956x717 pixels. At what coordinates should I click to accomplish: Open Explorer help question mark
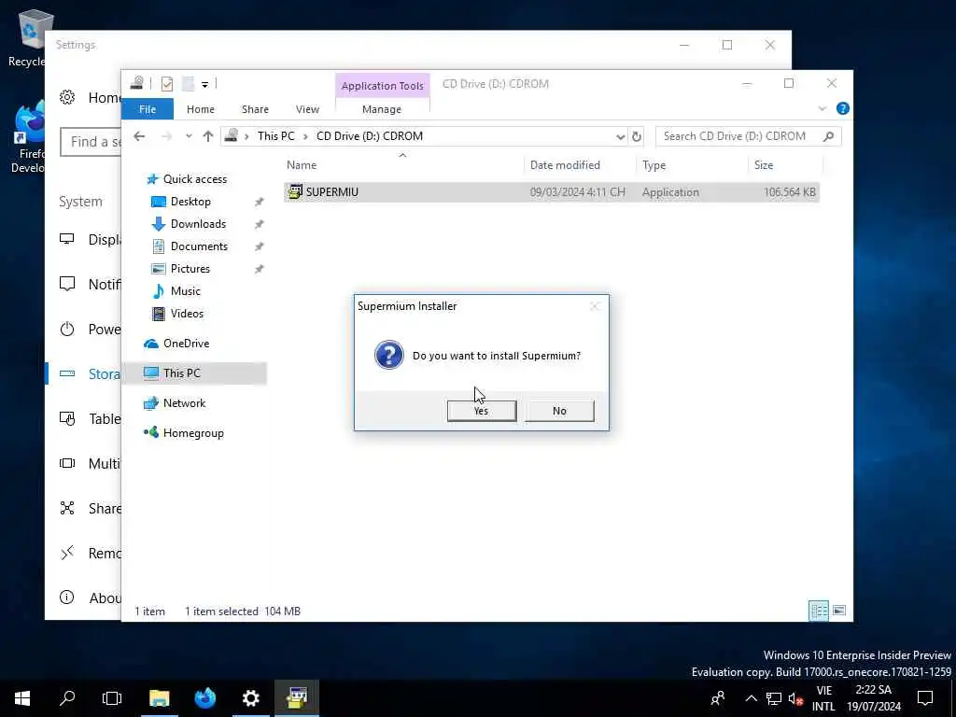[843, 108]
